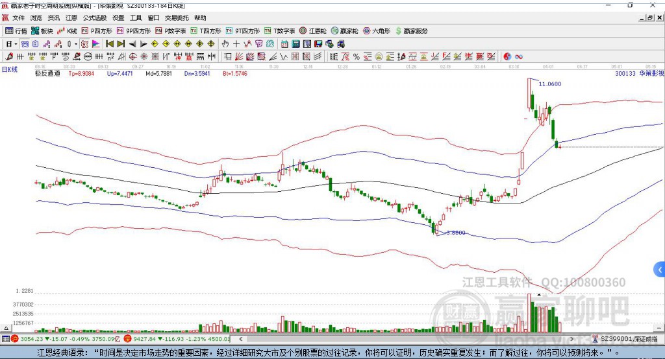The width and height of the screenshot is (665, 359).
Task: Expand the candlestick type dropdown arrow
Action: (76, 44)
